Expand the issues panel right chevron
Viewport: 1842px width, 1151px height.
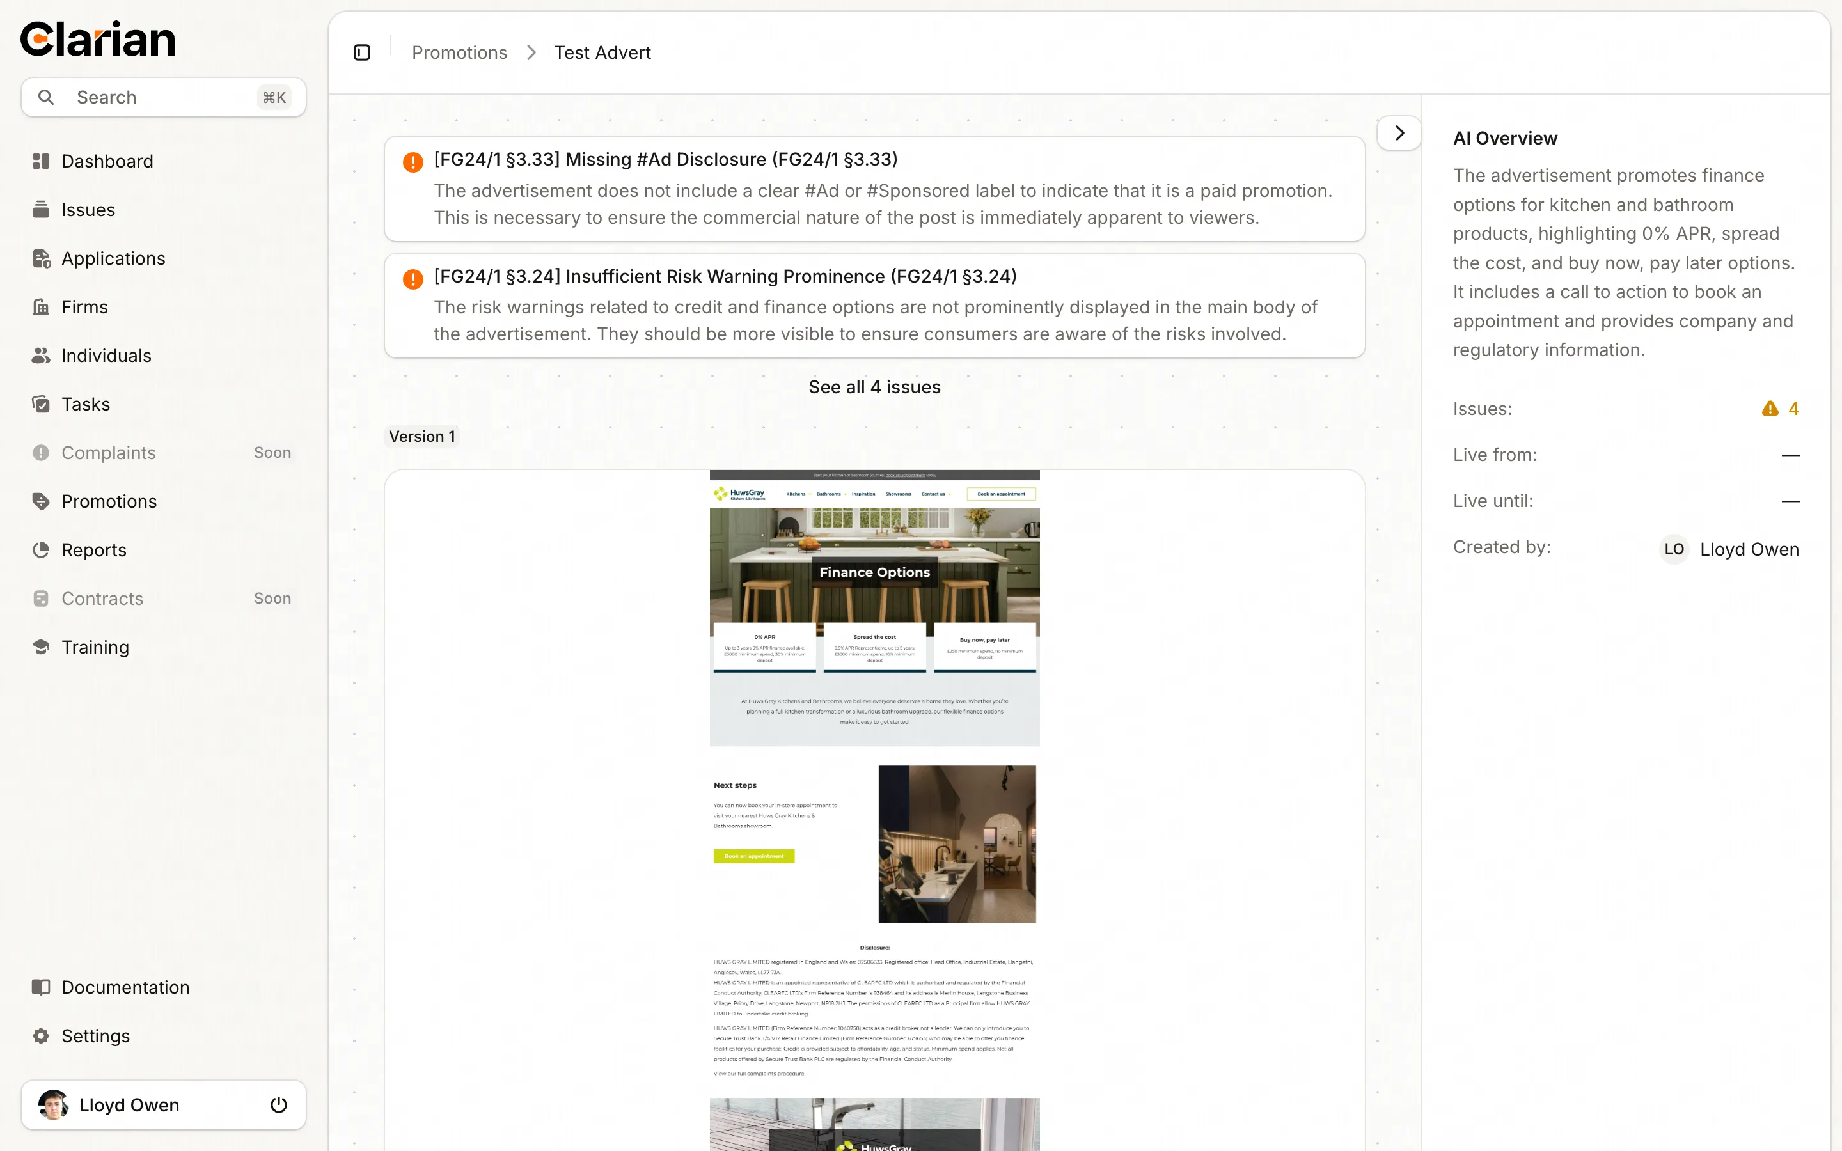click(x=1398, y=132)
